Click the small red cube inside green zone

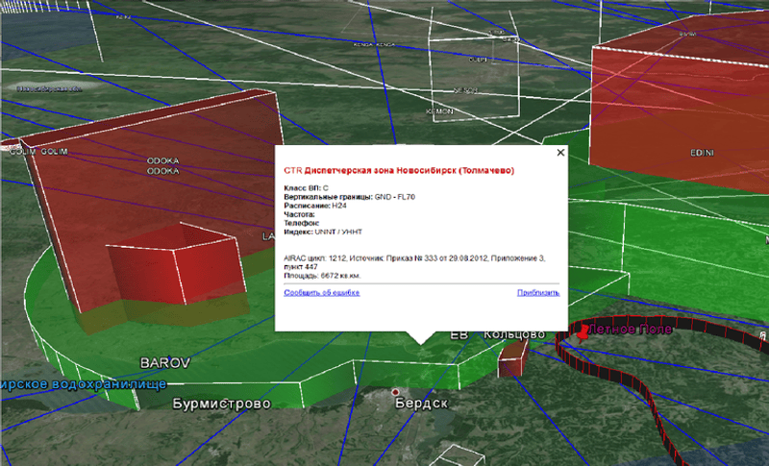pyautogui.click(x=168, y=274)
